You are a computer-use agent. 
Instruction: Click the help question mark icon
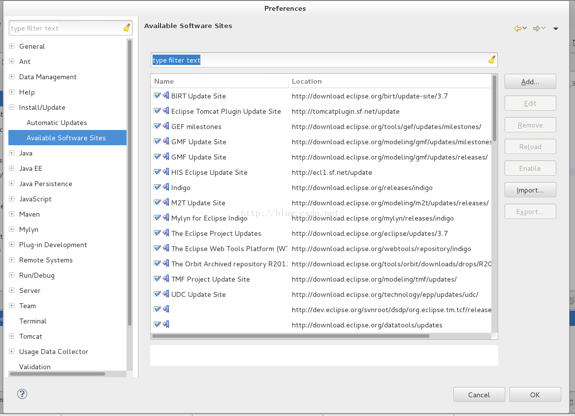coord(22,394)
